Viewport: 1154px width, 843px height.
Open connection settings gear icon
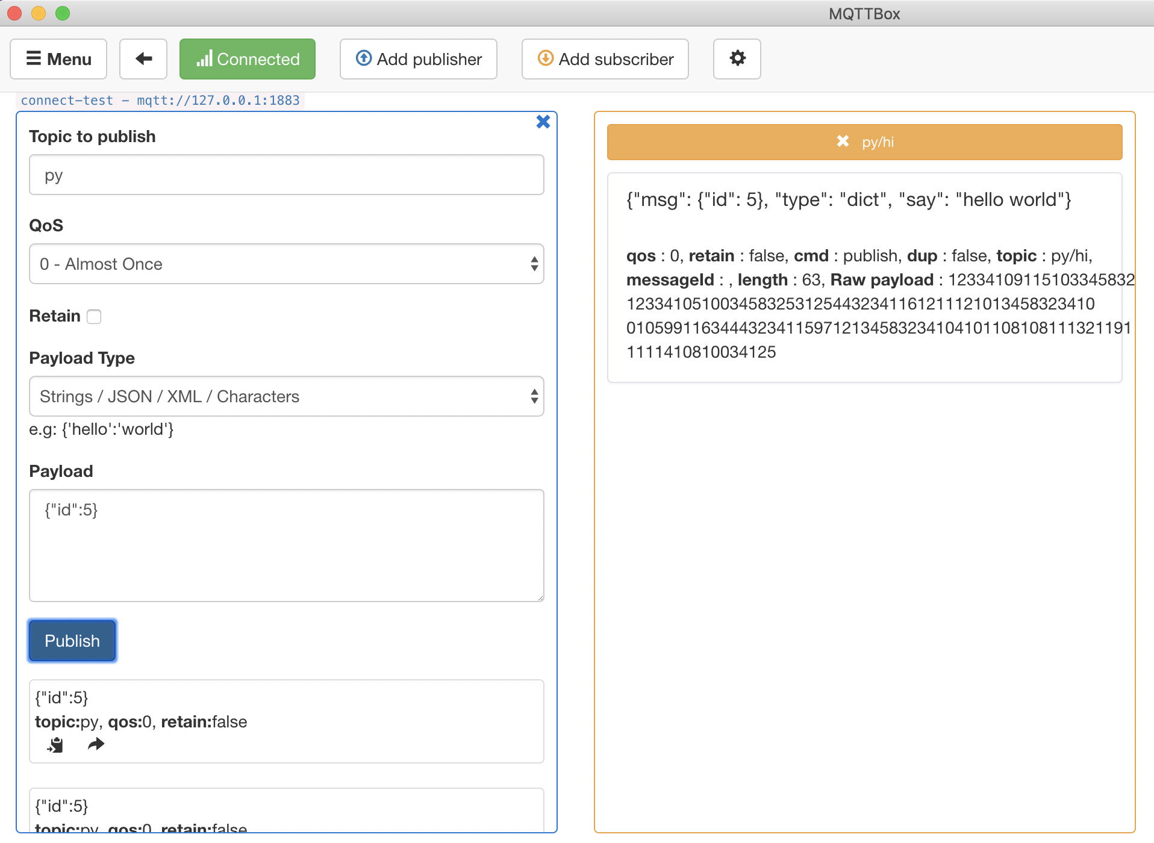pyautogui.click(x=737, y=59)
